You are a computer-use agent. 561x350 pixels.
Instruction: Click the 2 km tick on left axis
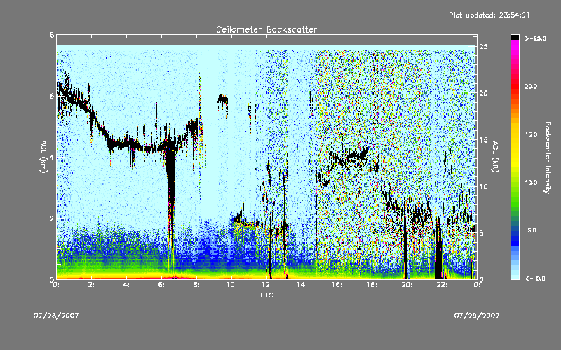click(x=52, y=218)
